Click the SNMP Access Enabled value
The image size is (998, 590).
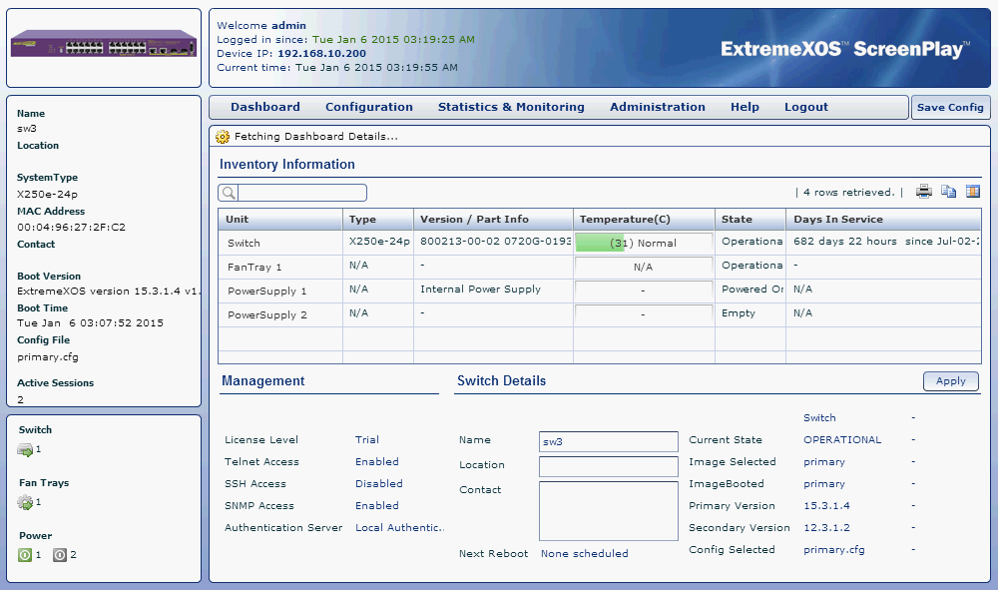377,505
